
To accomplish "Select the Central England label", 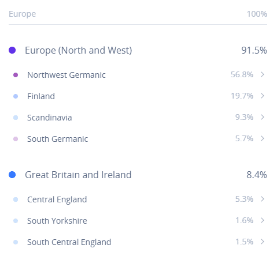I will tap(57, 199).
